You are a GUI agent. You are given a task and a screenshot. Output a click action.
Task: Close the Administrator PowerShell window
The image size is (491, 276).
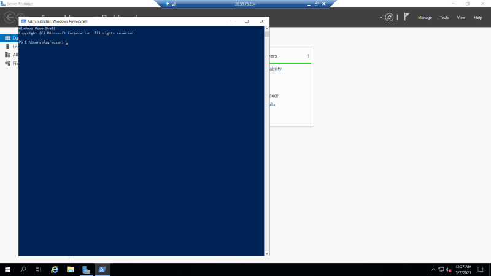click(x=262, y=21)
